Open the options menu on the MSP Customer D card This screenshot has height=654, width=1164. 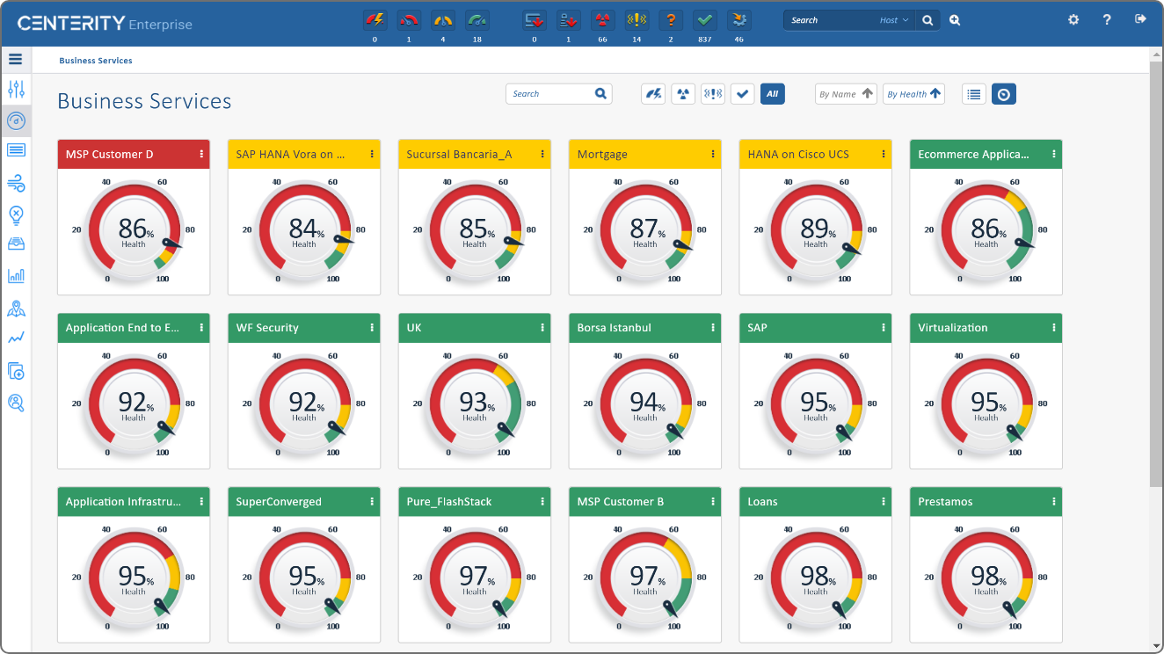tap(200, 154)
